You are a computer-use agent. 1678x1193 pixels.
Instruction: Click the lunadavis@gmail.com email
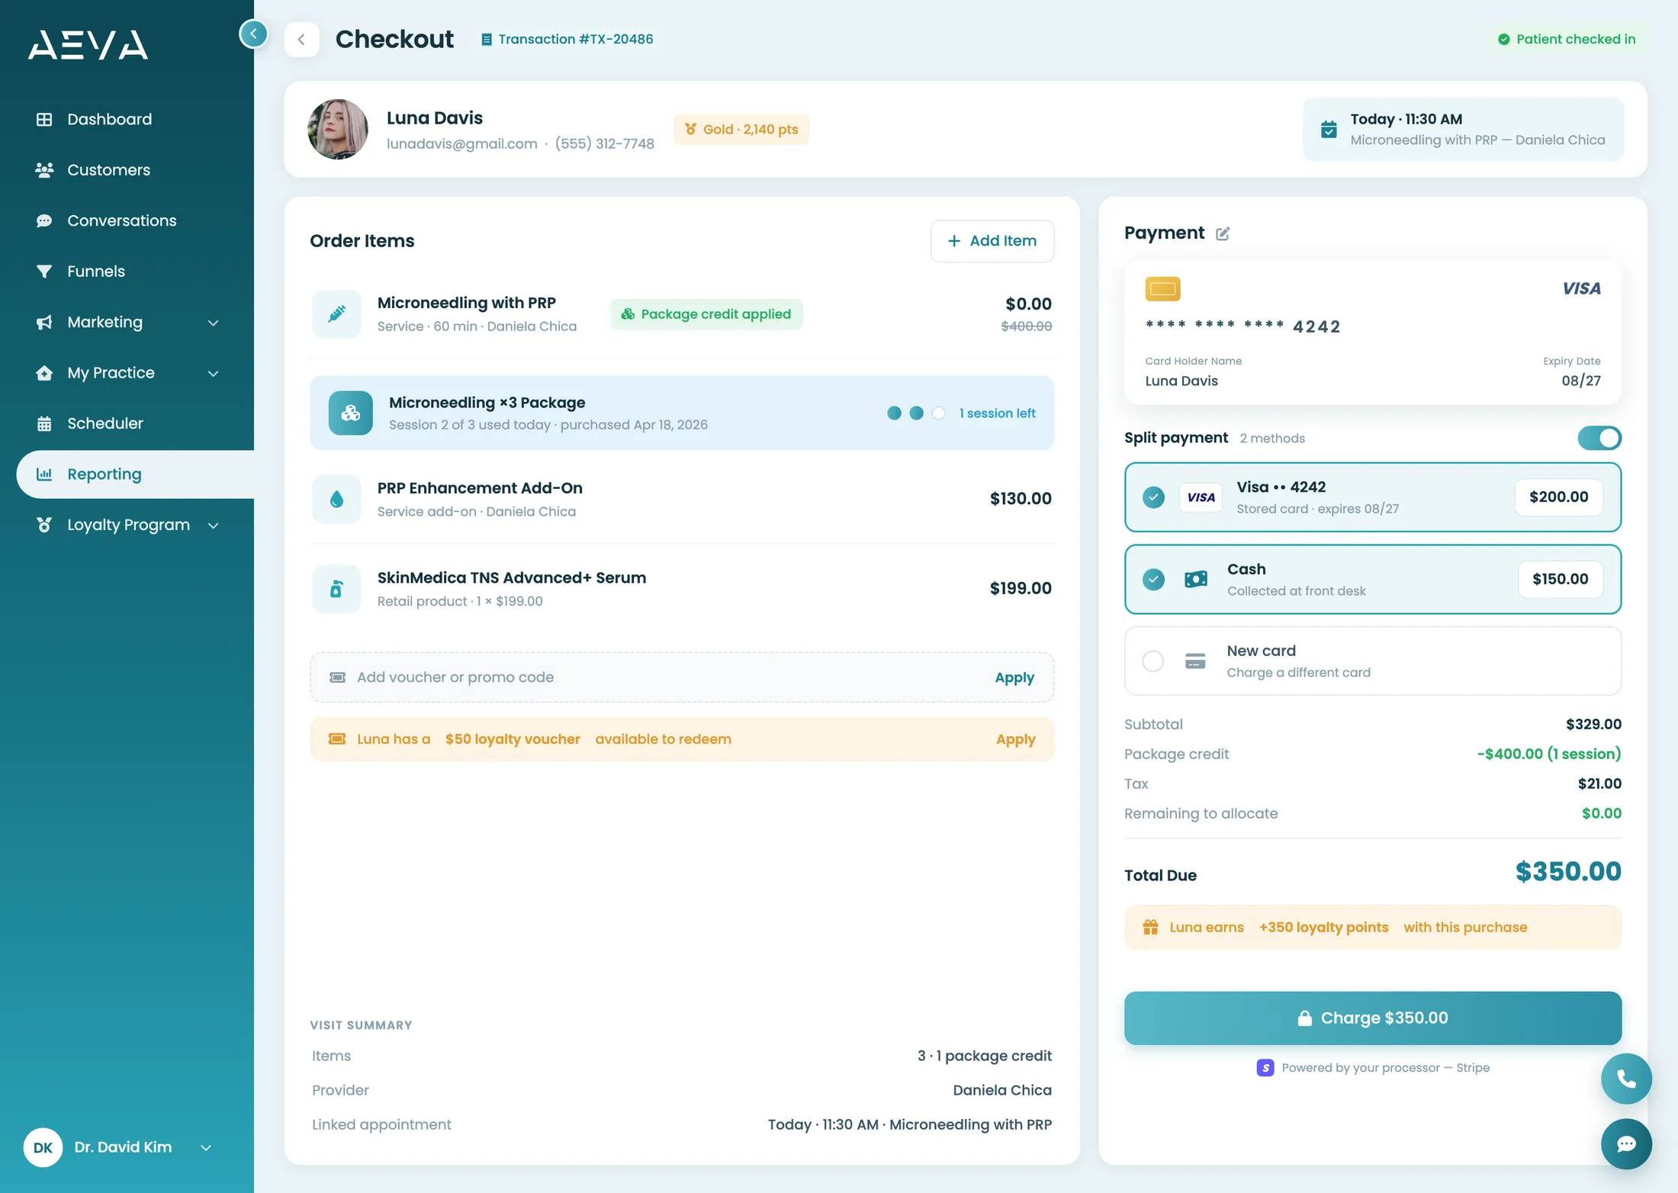[461, 144]
